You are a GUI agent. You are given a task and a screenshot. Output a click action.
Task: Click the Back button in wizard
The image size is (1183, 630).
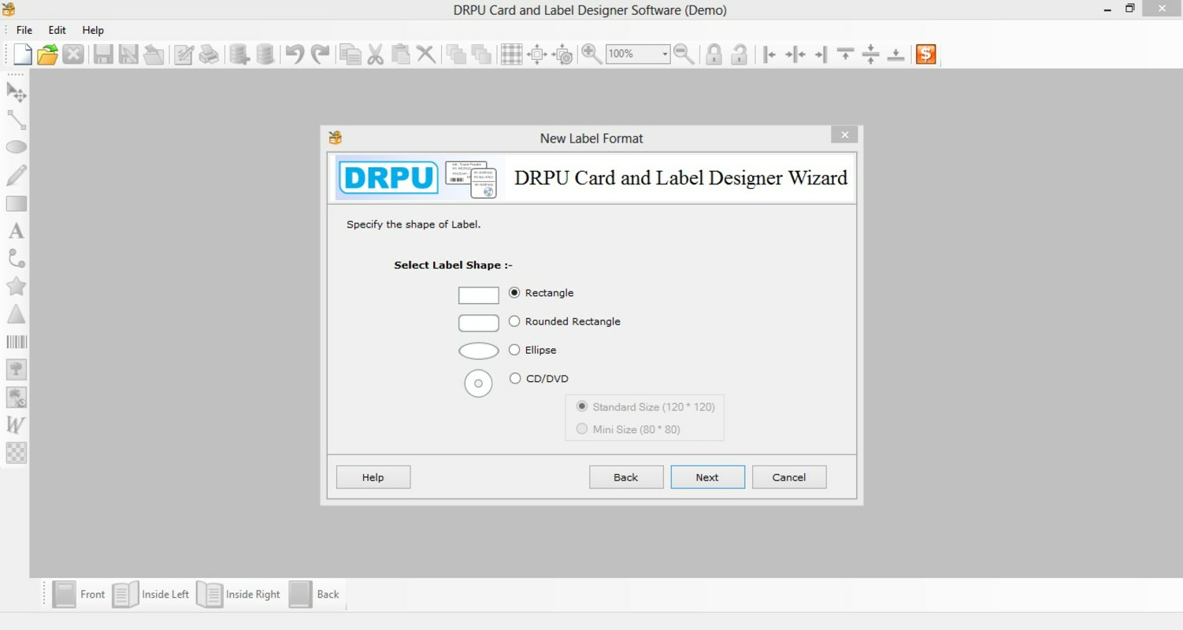coord(626,477)
